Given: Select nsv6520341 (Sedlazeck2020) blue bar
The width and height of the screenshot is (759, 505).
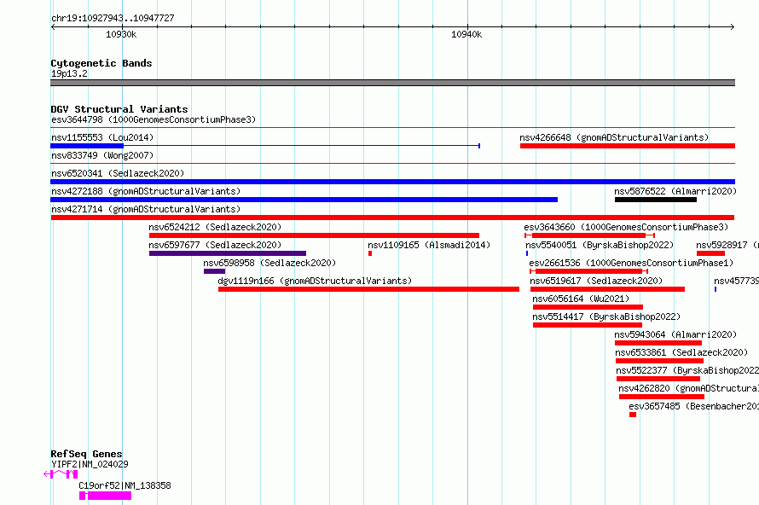Looking at the screenshot, I should point(392,182).
